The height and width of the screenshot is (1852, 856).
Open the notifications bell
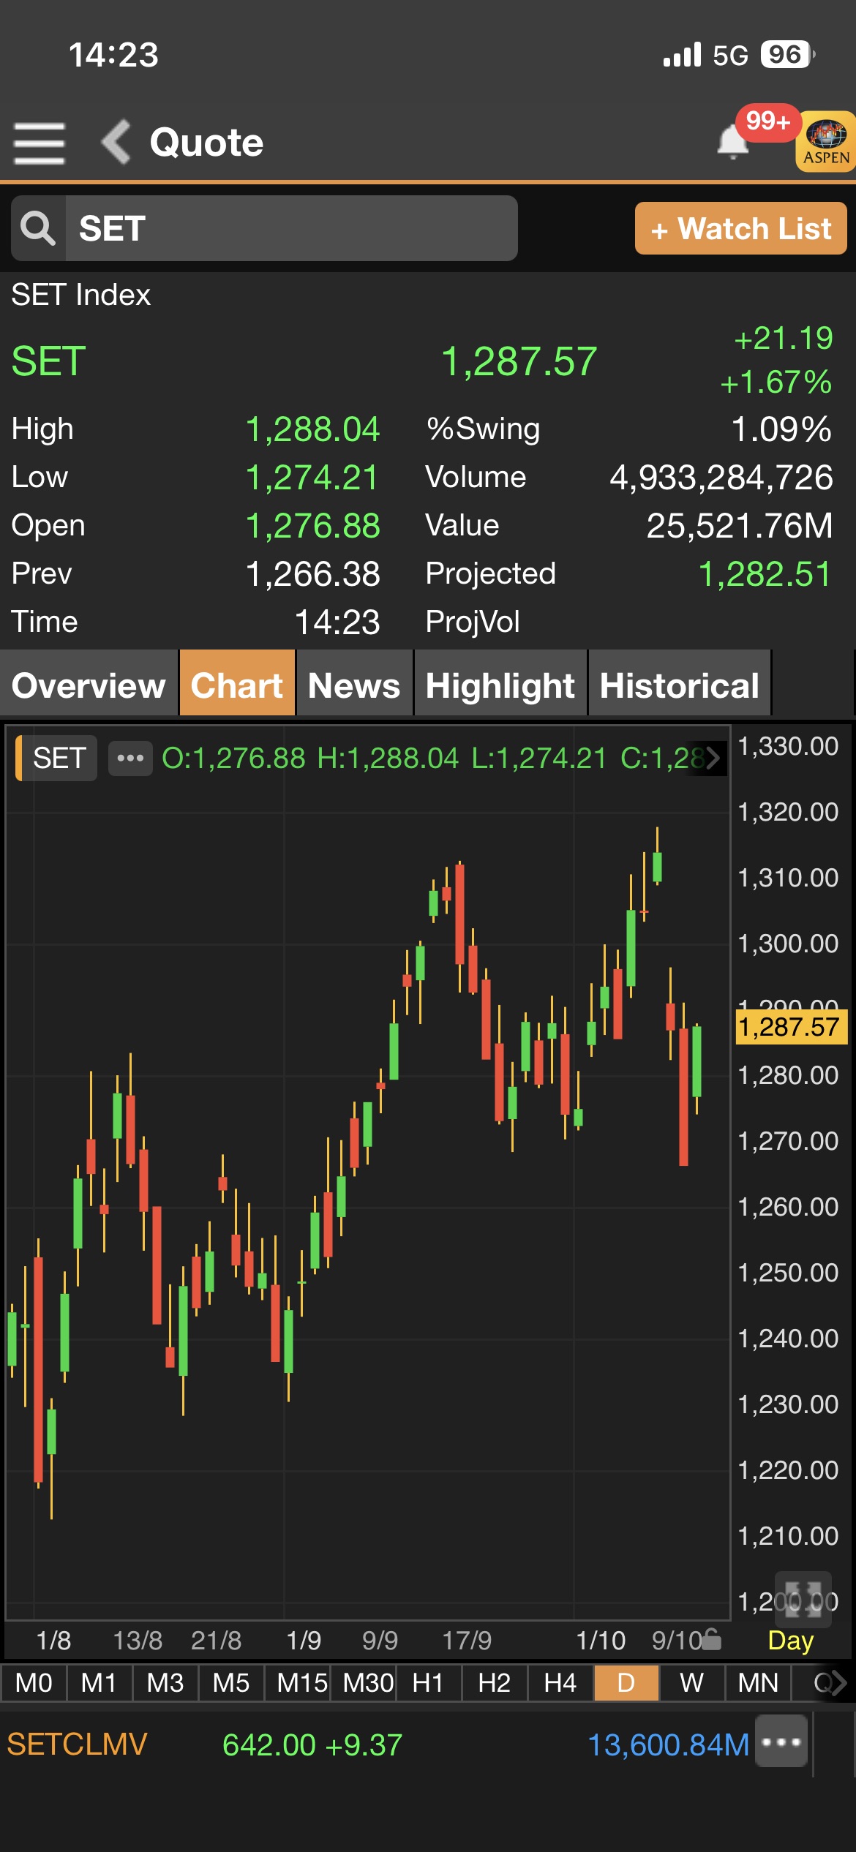click(x=732, y=141)
